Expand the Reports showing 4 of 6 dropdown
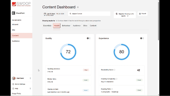The width and height of the screenshot is (170, 96). pos(125,15)
